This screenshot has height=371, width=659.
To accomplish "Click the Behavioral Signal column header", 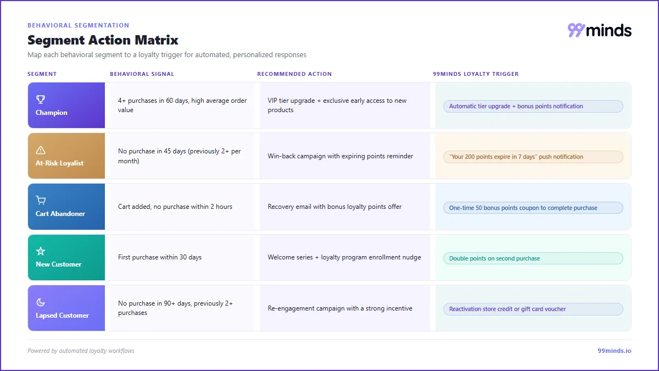I will 142,74.
